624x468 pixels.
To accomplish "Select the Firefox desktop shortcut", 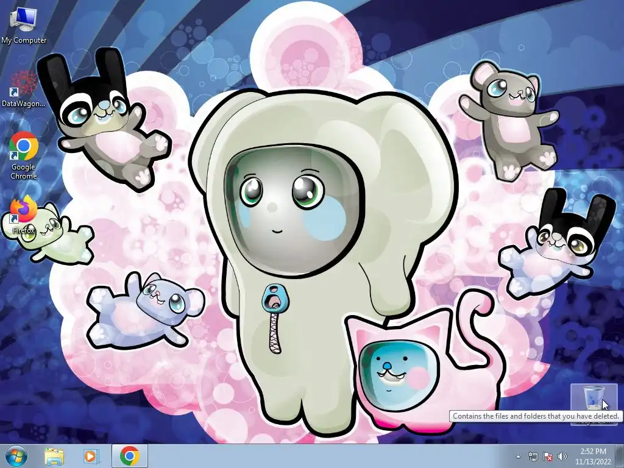I will [x=24, y=215].
